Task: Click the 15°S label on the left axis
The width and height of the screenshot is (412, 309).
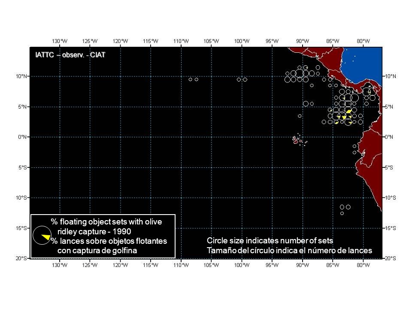Action: [x=21, y=228]
